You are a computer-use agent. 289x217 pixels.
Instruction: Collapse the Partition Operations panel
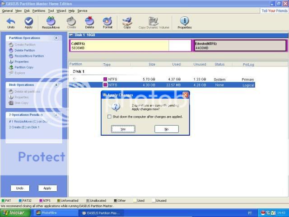[56, 38]
